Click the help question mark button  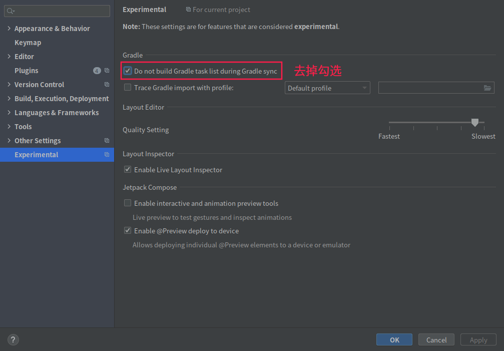pos(13,339)
